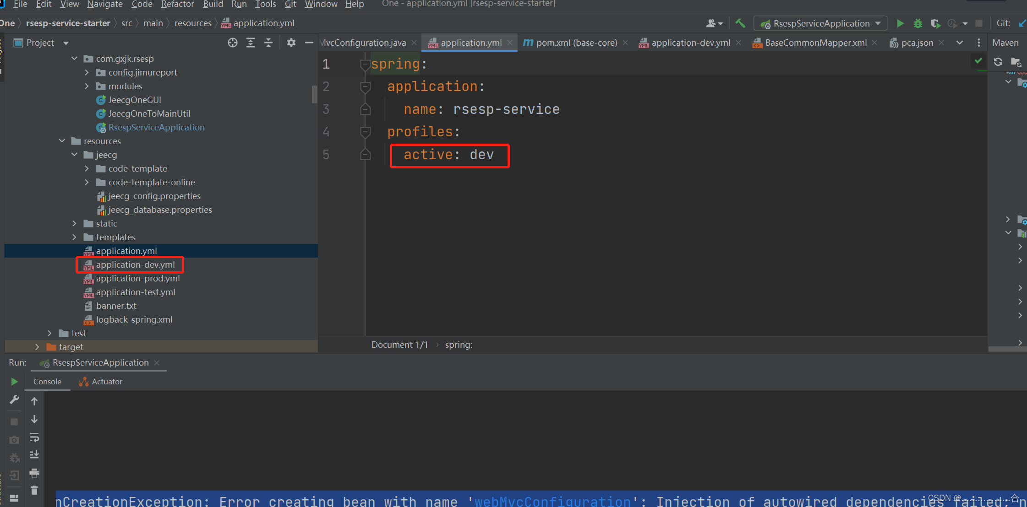Close the pom.xml (base-core) tab
The image size is (1027, 507).
point(625,43)
